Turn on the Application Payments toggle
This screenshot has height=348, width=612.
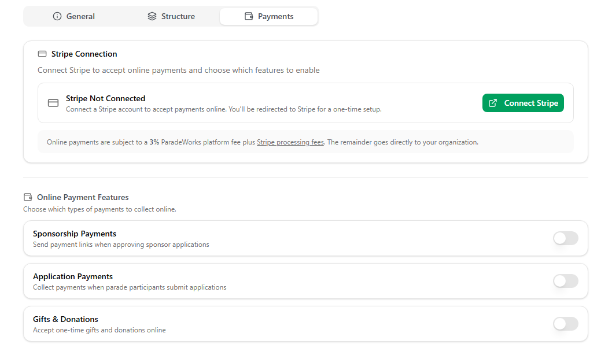point(566,281)
